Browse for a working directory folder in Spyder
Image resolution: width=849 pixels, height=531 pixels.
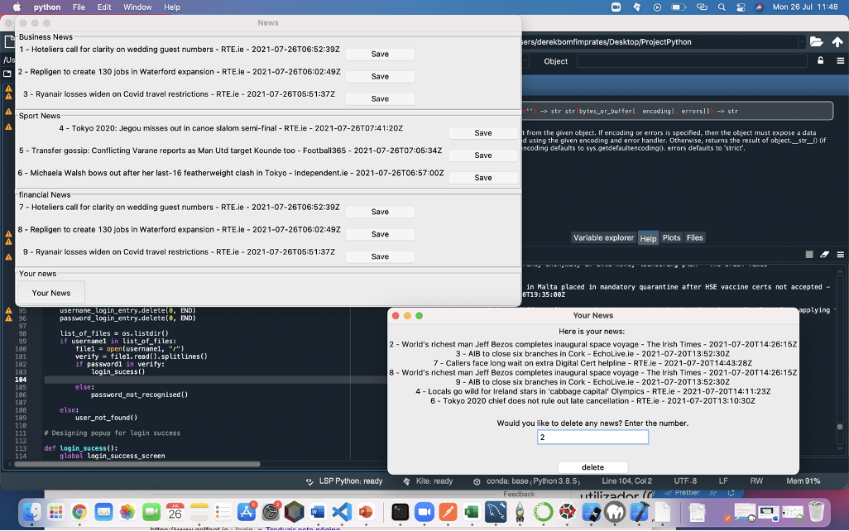click(x=816, y=41)
